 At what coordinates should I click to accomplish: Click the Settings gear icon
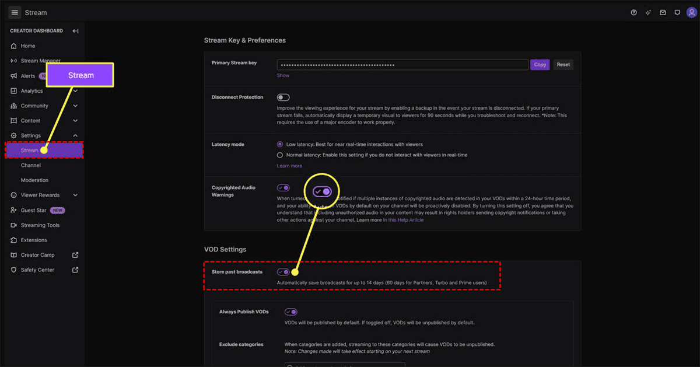[14, 135]
